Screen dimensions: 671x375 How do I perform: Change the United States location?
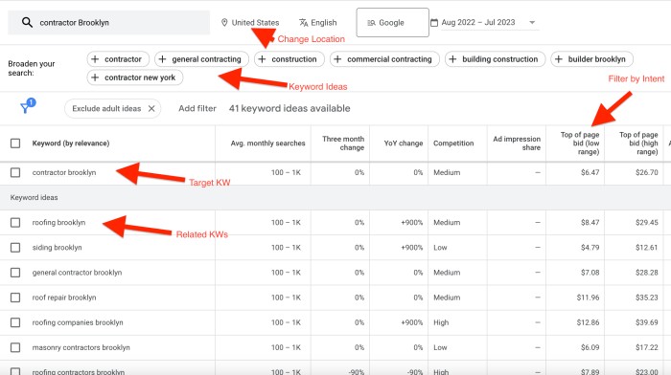(250, 23)
